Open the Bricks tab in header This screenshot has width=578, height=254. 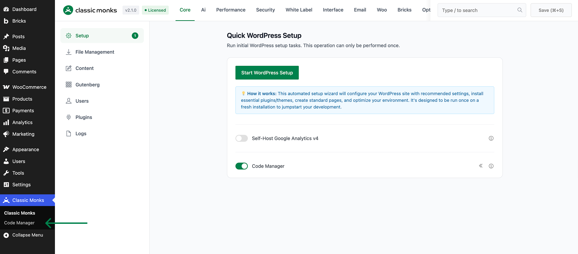tap(404, 10)
